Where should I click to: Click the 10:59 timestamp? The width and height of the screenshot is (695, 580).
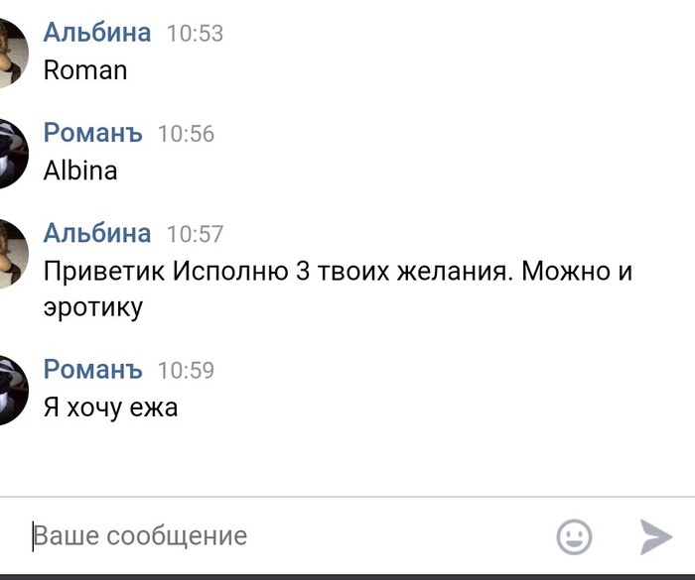click(x=186, y=371)
